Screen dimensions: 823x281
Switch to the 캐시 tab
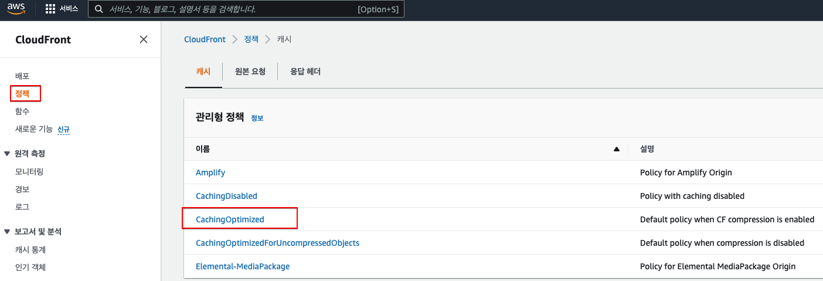(x=203, y=72)
